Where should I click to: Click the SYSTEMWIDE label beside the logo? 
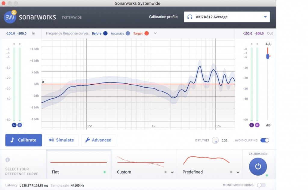[x=72, y=17]
